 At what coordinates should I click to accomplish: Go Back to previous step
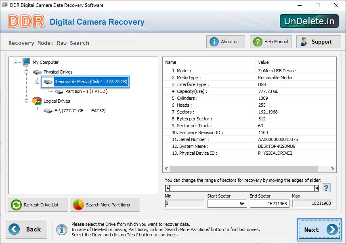tap(27, 229)
